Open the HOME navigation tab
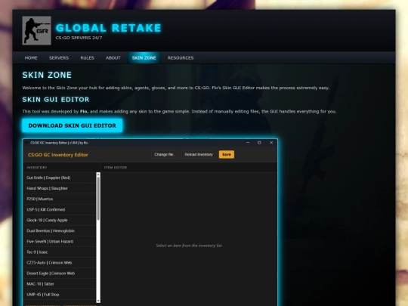408x306 pixels. pyautogui.click(x=31, y=57)
